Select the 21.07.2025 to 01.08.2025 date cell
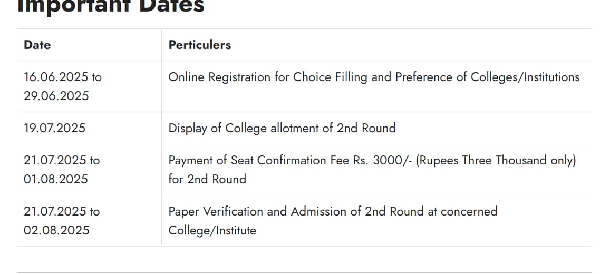 (89, 170)
